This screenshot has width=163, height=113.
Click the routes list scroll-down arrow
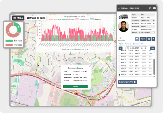[154, 77]
